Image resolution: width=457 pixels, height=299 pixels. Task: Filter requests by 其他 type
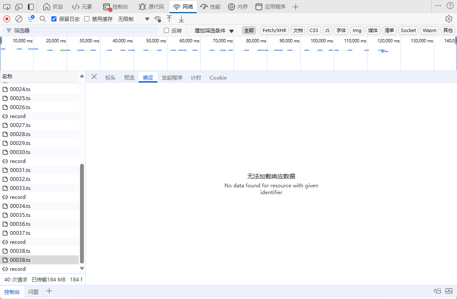[x=448, y=30]
